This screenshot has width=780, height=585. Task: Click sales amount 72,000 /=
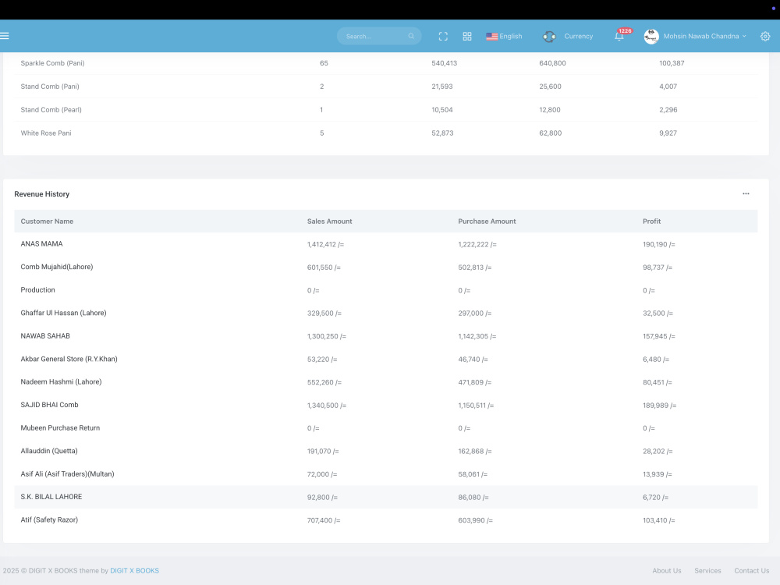pyautogui.click(x=322, y=474)
